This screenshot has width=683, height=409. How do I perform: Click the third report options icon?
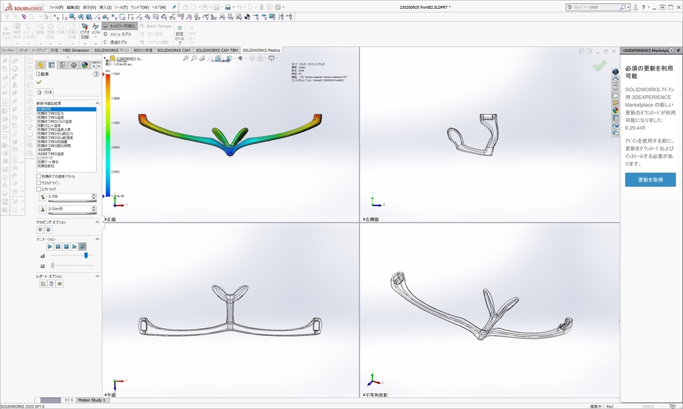pyautogui.click(x=59, y=283)
